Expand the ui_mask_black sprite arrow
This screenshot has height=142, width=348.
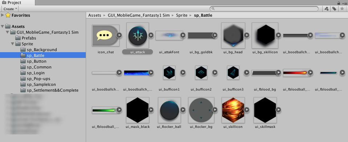click(x=151, y=110)
